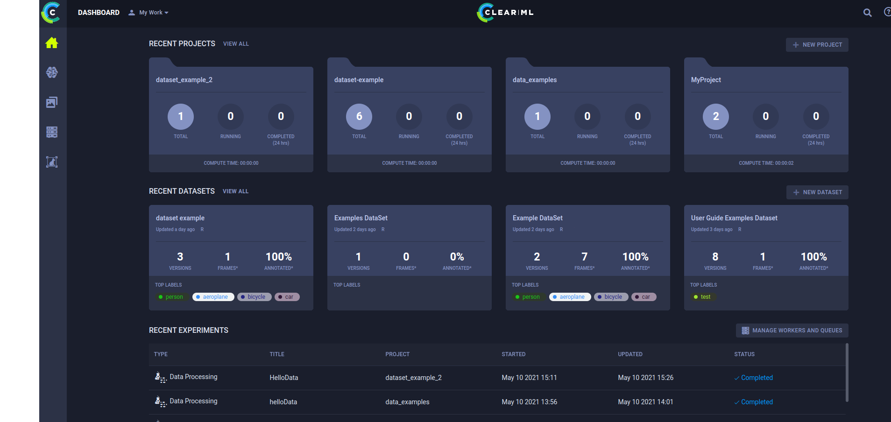Click the experiments table scrollbar
This screenshot has width=891, height=422.
[x=847, y=373]
